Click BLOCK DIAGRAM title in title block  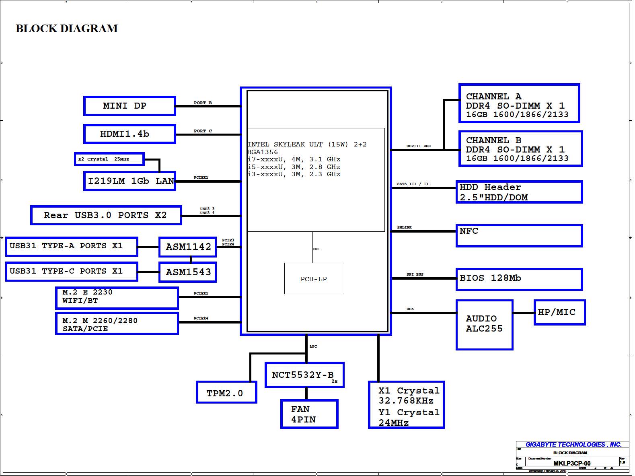click(570, 453)
